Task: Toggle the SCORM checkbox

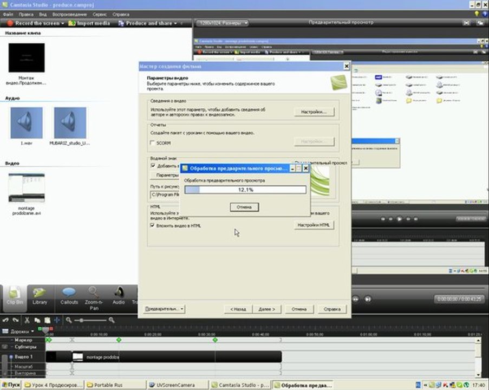Action: 152,143
